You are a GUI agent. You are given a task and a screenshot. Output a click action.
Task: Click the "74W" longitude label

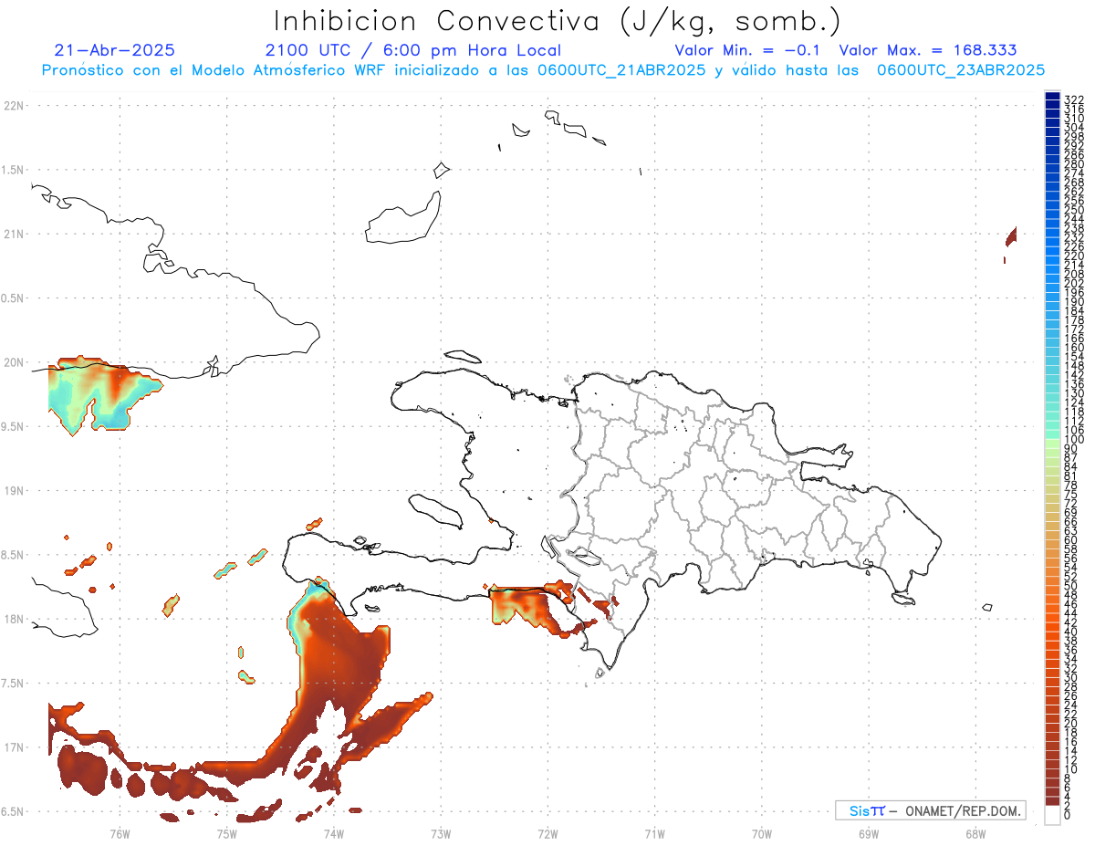coord(333,833)
